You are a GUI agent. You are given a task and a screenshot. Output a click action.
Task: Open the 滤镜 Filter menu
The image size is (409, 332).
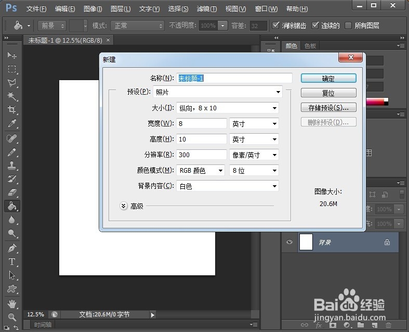(x=207, y=9)
